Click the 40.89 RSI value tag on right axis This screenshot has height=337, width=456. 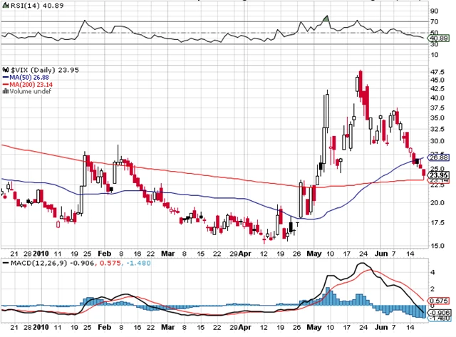(438, 38)
